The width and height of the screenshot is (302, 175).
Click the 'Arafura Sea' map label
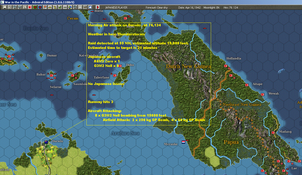pos(125,133)
